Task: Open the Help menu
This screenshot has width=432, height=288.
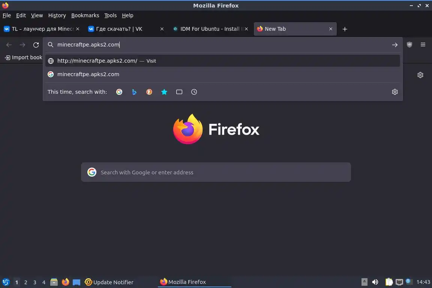Action: [x=127, y=15]
